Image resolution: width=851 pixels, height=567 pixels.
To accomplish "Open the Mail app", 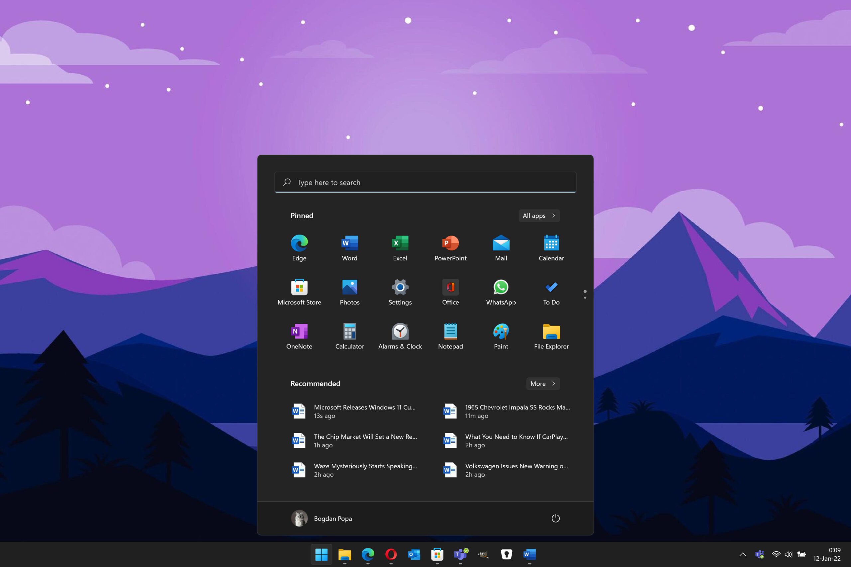I will (x=501, y=248).
